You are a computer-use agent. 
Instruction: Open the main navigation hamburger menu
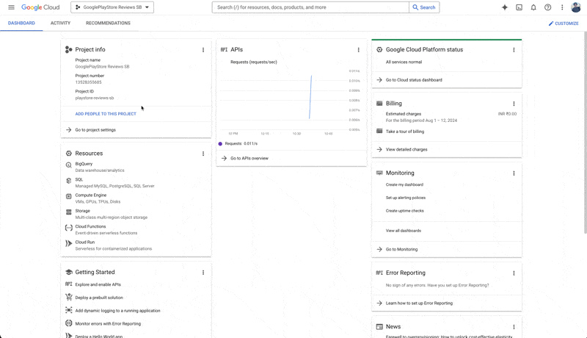click(x=11, y=7)
